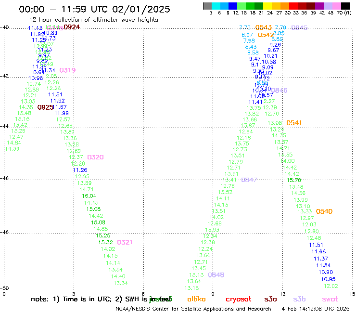The image size is (356, 313).
Task: Select the wave height reading 15.25
Action: [x=103, y=236]
